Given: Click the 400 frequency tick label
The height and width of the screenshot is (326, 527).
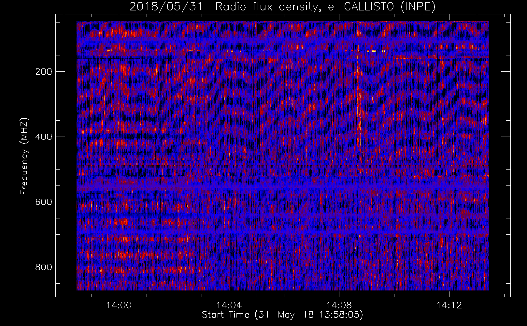Looking at the screenshot, I should [44, 137].
